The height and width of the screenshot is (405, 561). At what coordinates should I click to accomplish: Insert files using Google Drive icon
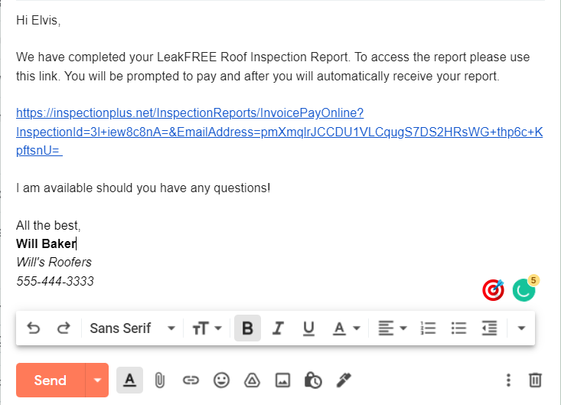click(x=252, y=380)
